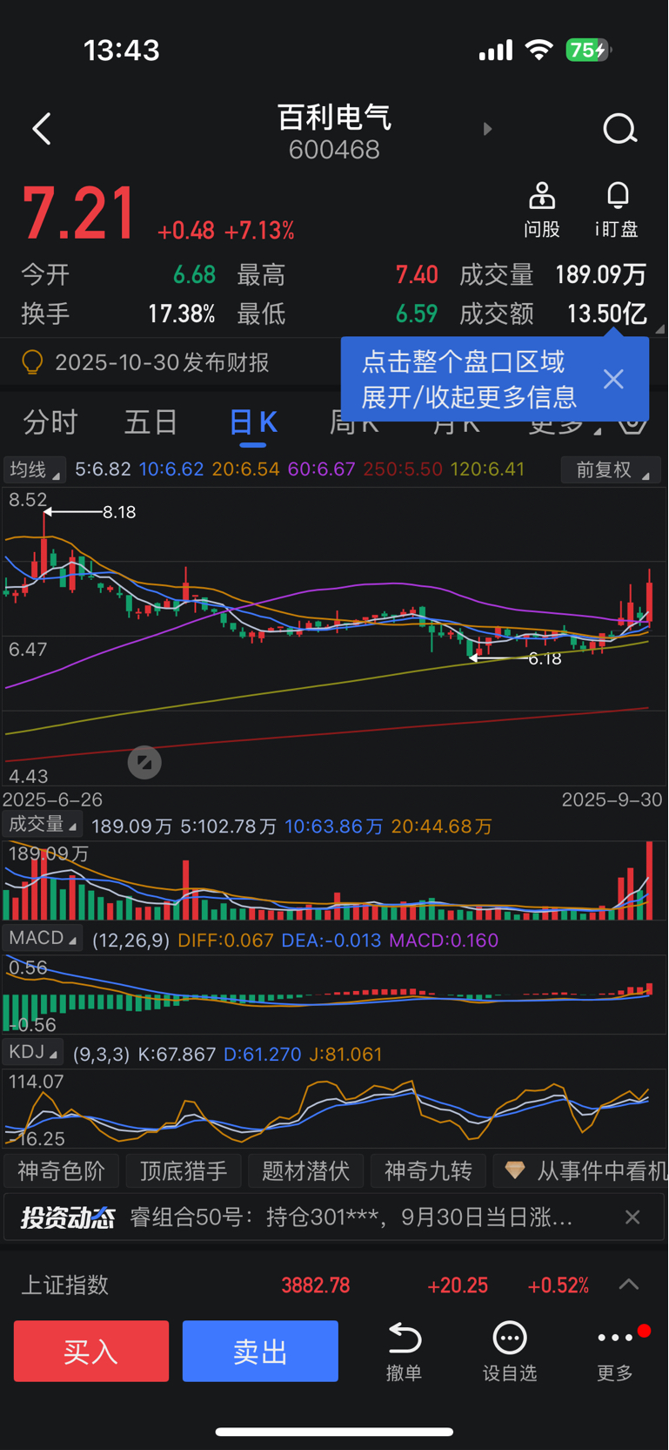Tap the 成交额 13.50亿 value
The width and height of the screenshot is (669, 1450).
pyautogui.click(x=606, y=314)
